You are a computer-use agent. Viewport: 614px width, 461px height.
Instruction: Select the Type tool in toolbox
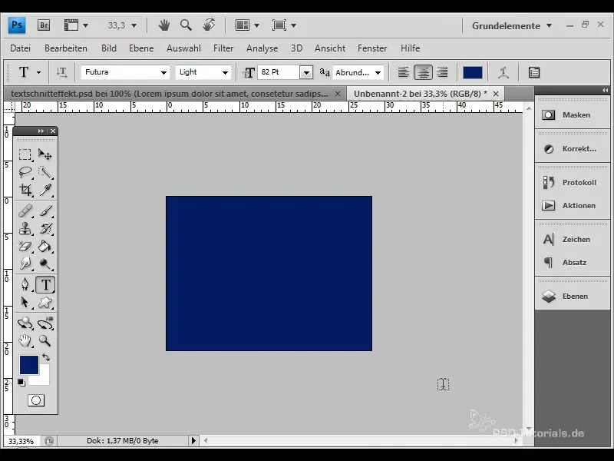point(45,284)
